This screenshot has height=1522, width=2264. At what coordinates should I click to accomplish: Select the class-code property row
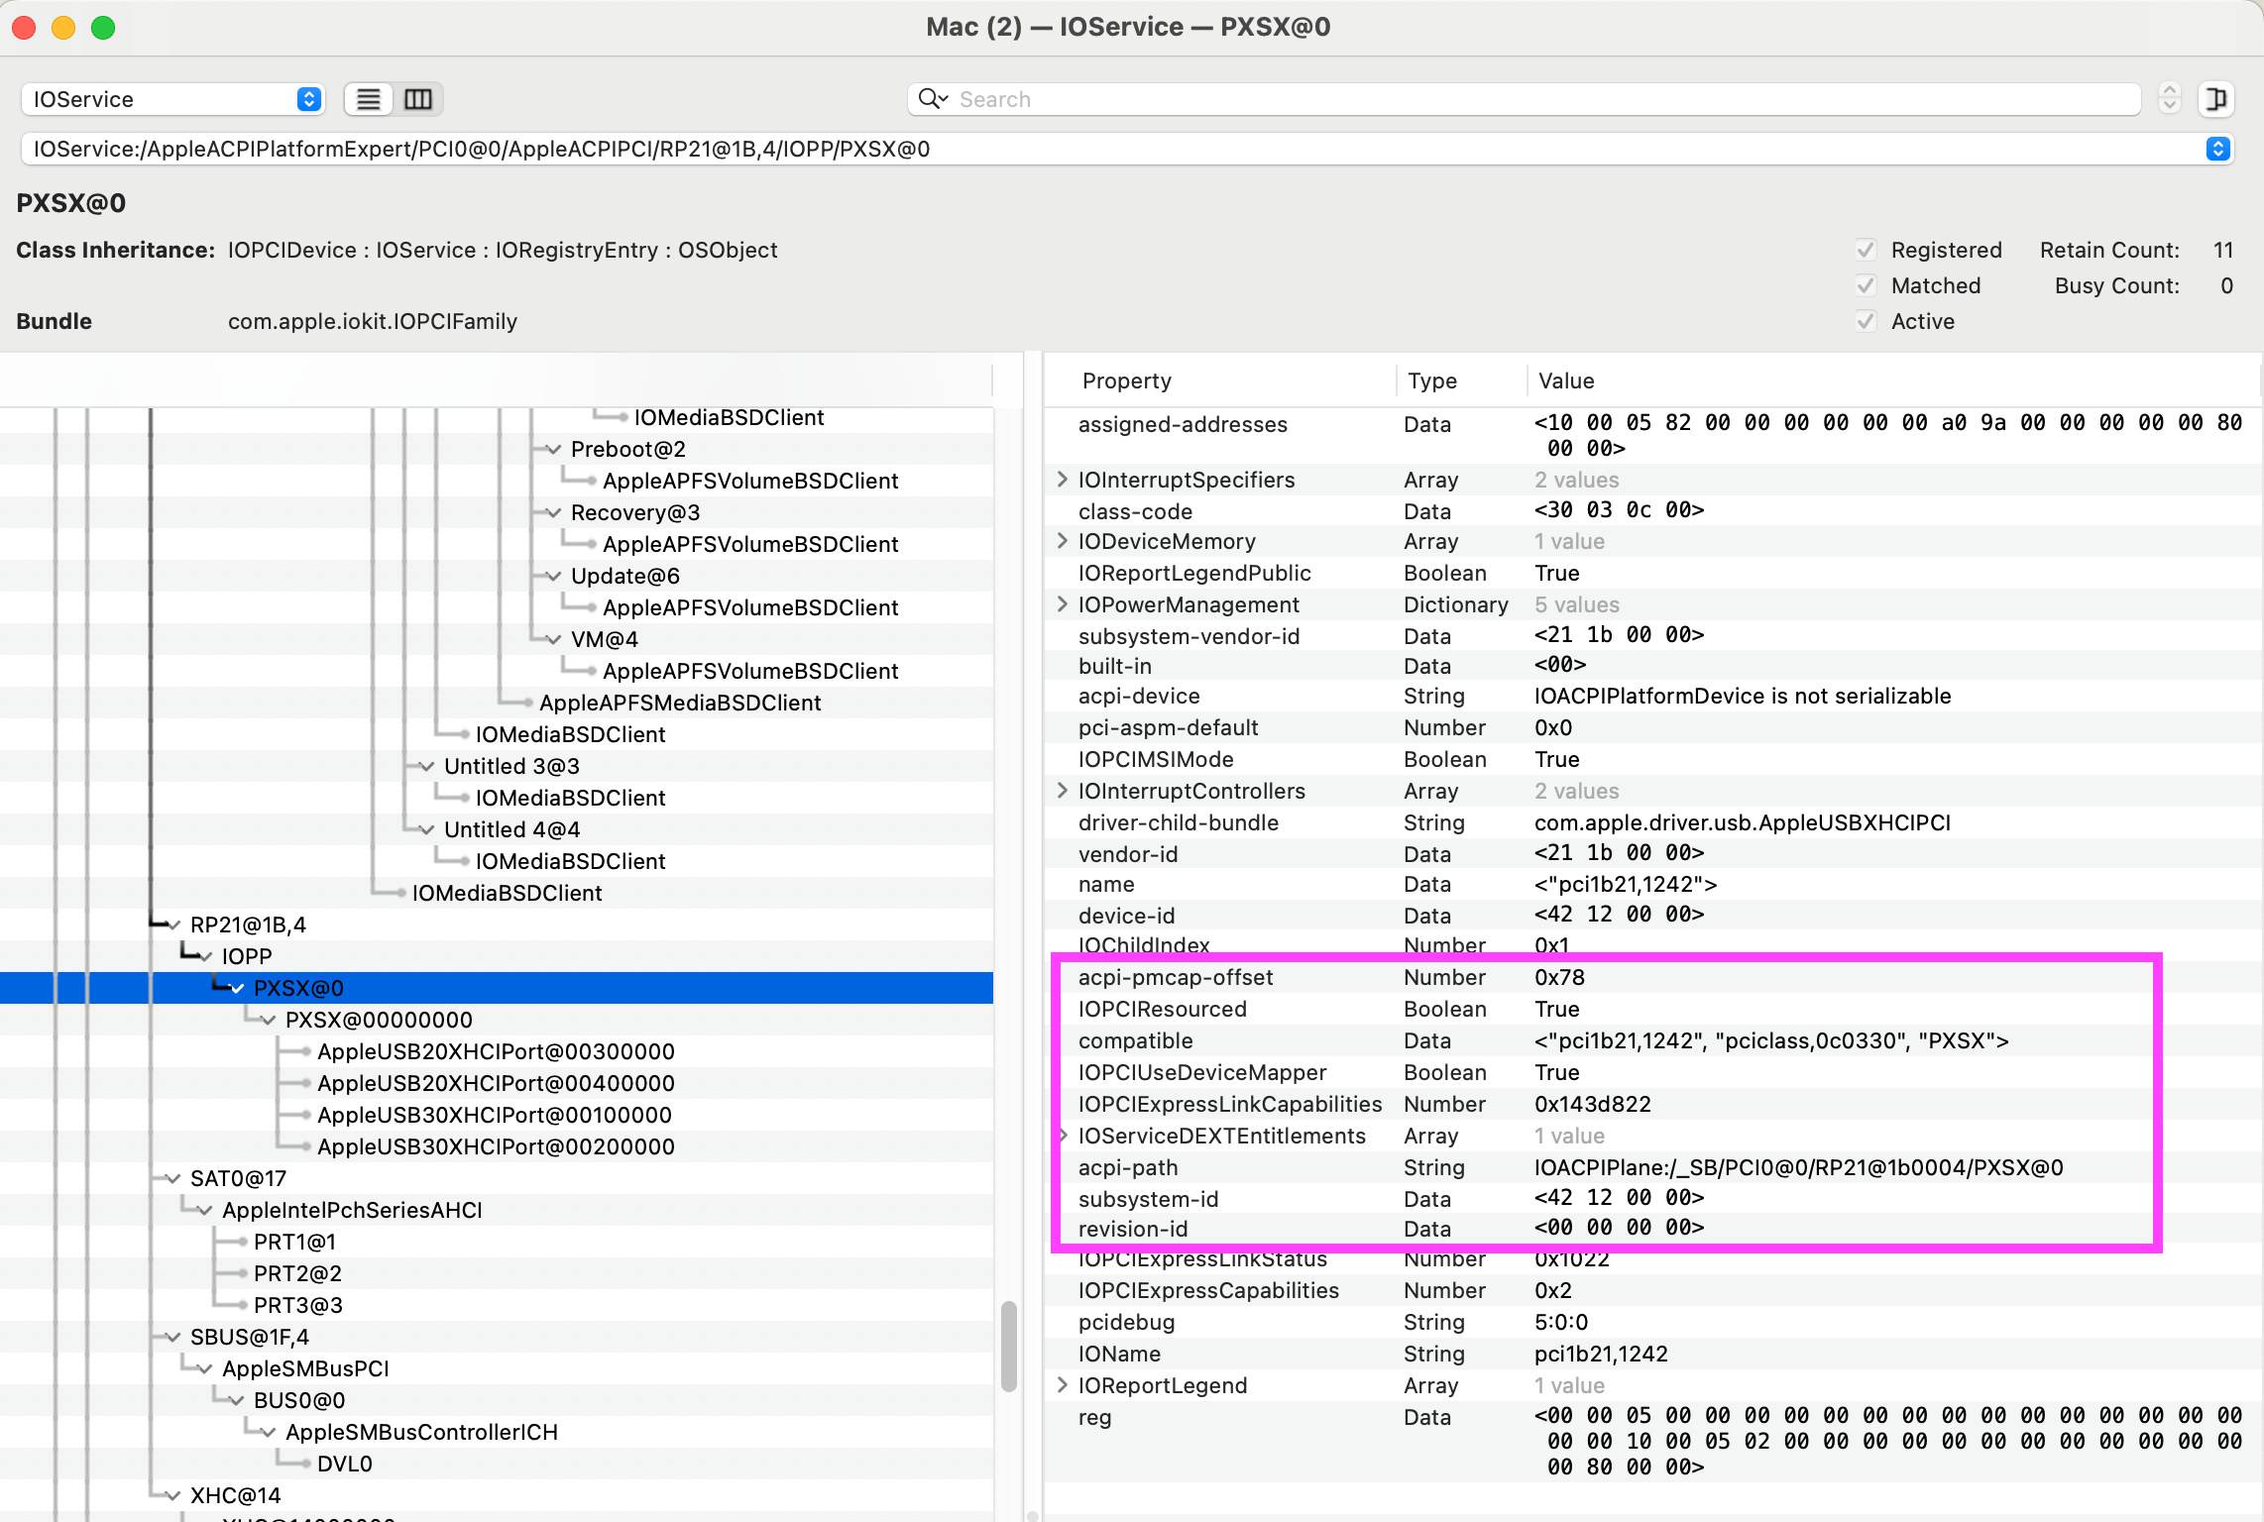1653,510
